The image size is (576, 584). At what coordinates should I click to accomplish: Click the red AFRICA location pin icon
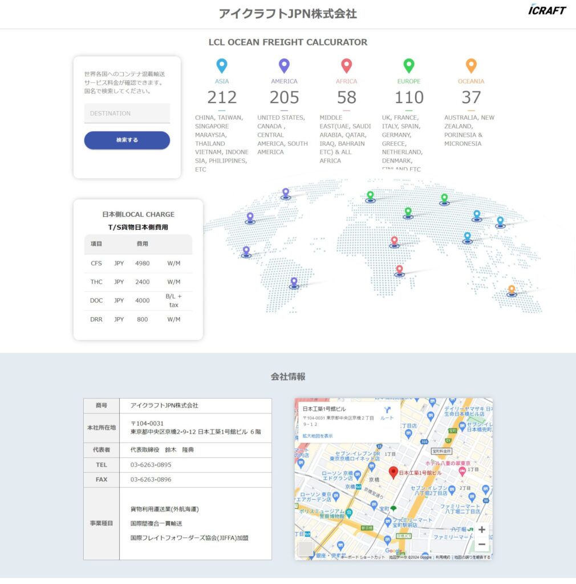(x=346, y=66)
